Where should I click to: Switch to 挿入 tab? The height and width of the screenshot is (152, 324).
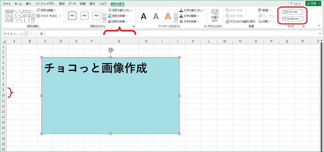pyautogui.click(x=29, y=4)
